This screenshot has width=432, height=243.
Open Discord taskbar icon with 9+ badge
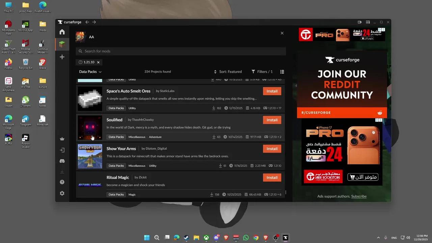[x=216, y=238]
